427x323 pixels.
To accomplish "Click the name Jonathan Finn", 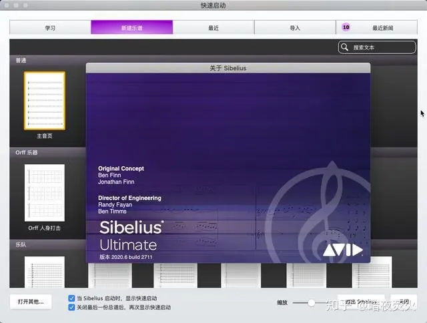I will click(116, 182).
